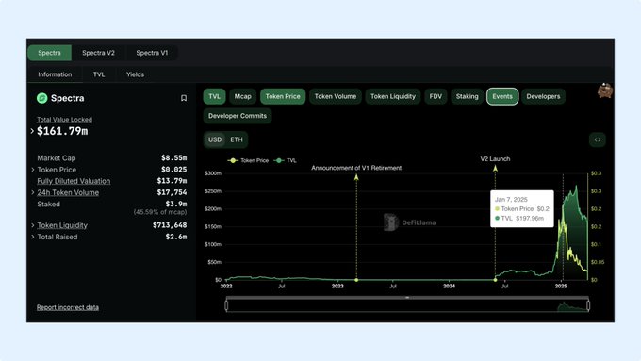The image size is (641, 361).
Task: Click the Total Value Locked label
Action: (x=65, y=120)
